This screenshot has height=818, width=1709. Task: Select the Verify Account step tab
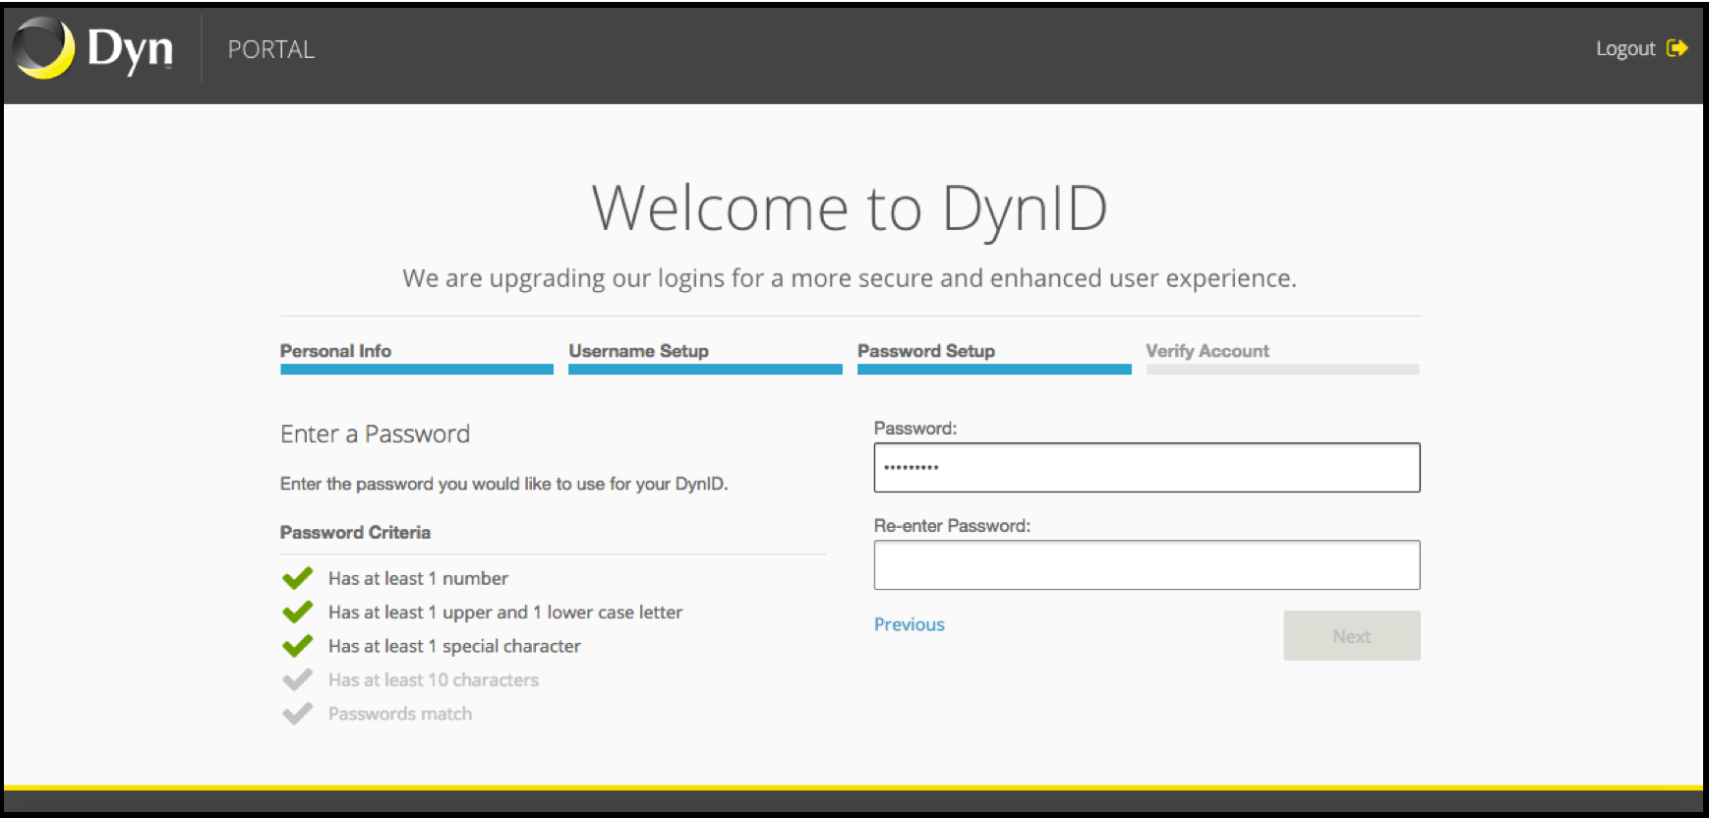(x=1282, y=358)
